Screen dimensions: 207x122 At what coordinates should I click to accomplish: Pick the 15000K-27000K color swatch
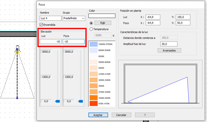point(94,44)
